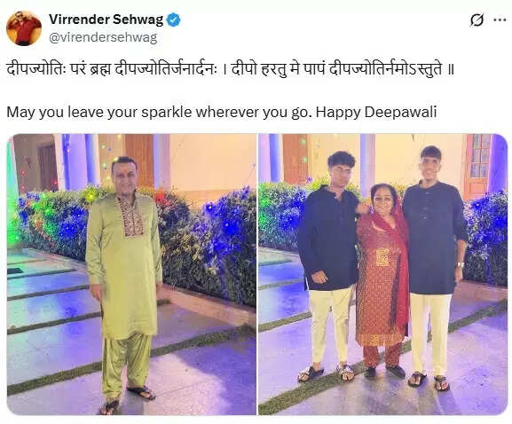Open the Grok explain-post icon
This screenshot has height=424, width=512.
[x=477, y=20]
